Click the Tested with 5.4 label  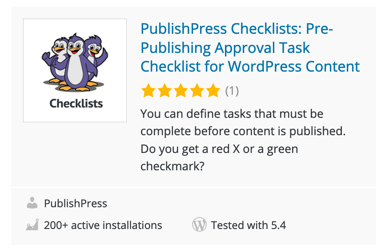click(x=249, y=225)
